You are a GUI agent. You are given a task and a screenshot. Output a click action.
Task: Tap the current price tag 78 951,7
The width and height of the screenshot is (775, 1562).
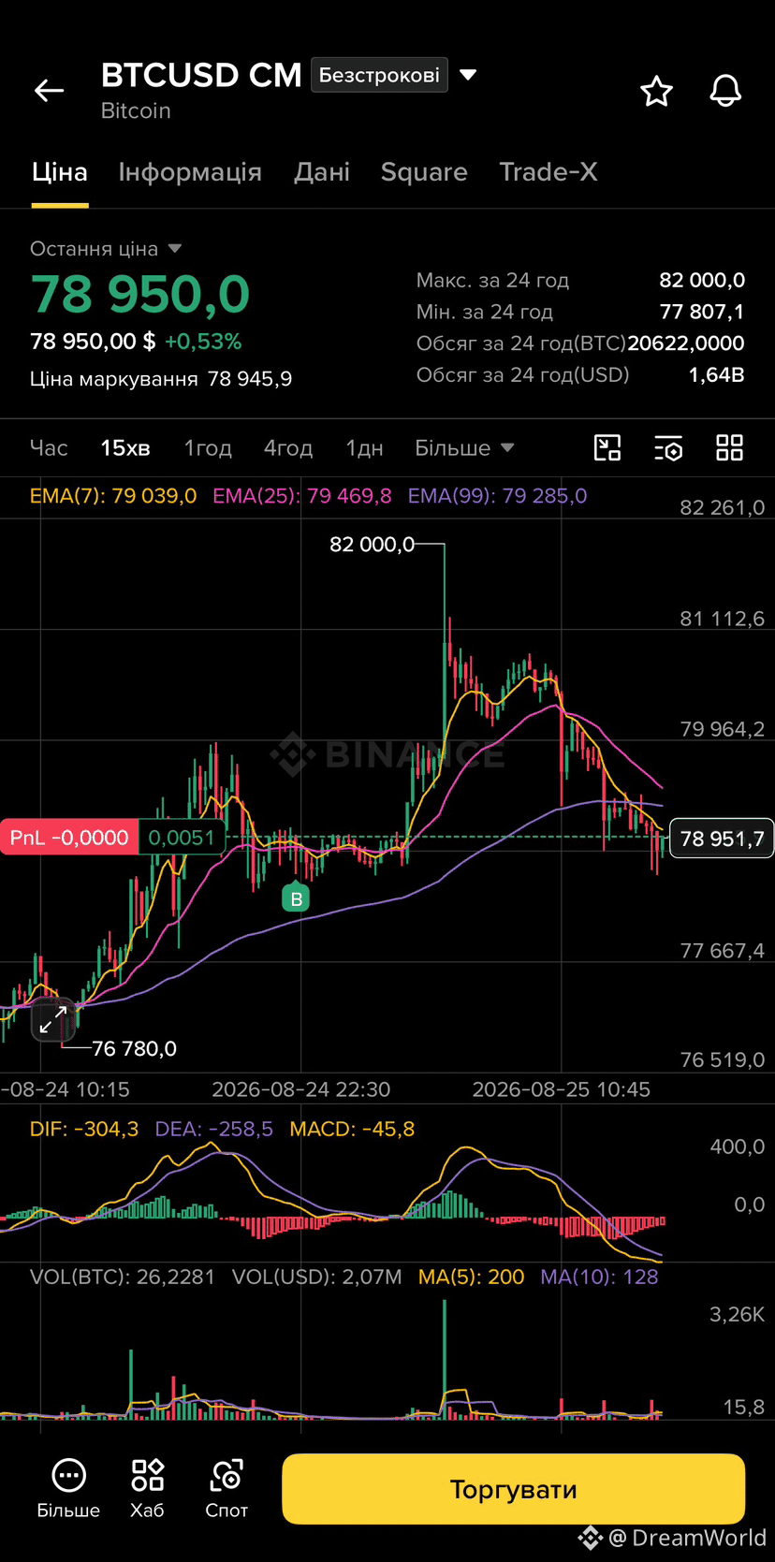click(x=722, y=839)
